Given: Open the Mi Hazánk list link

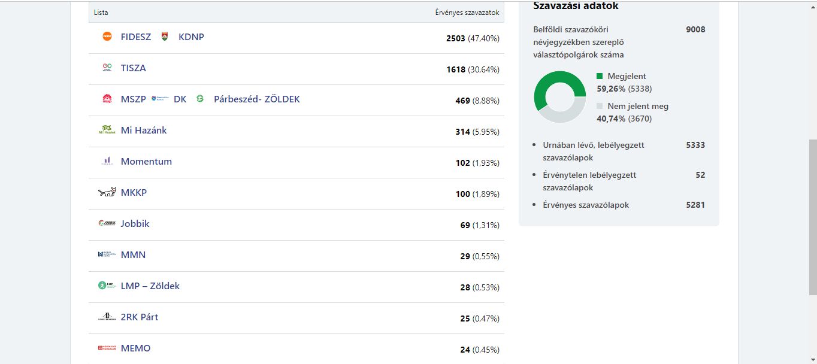Looking at the screenshot, I should click(144, 130).
